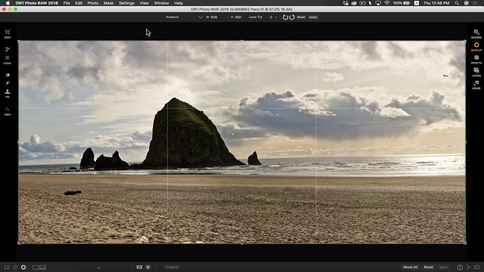The width and height of the screenshot is (484, 272).
Task: Swap the width and height values
Action: [227, 17]
